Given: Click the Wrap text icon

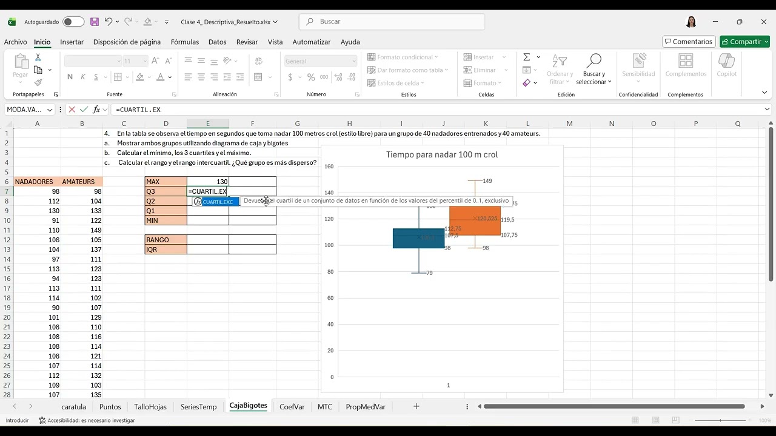Looking at the screenshot, I should pos(258,61).
